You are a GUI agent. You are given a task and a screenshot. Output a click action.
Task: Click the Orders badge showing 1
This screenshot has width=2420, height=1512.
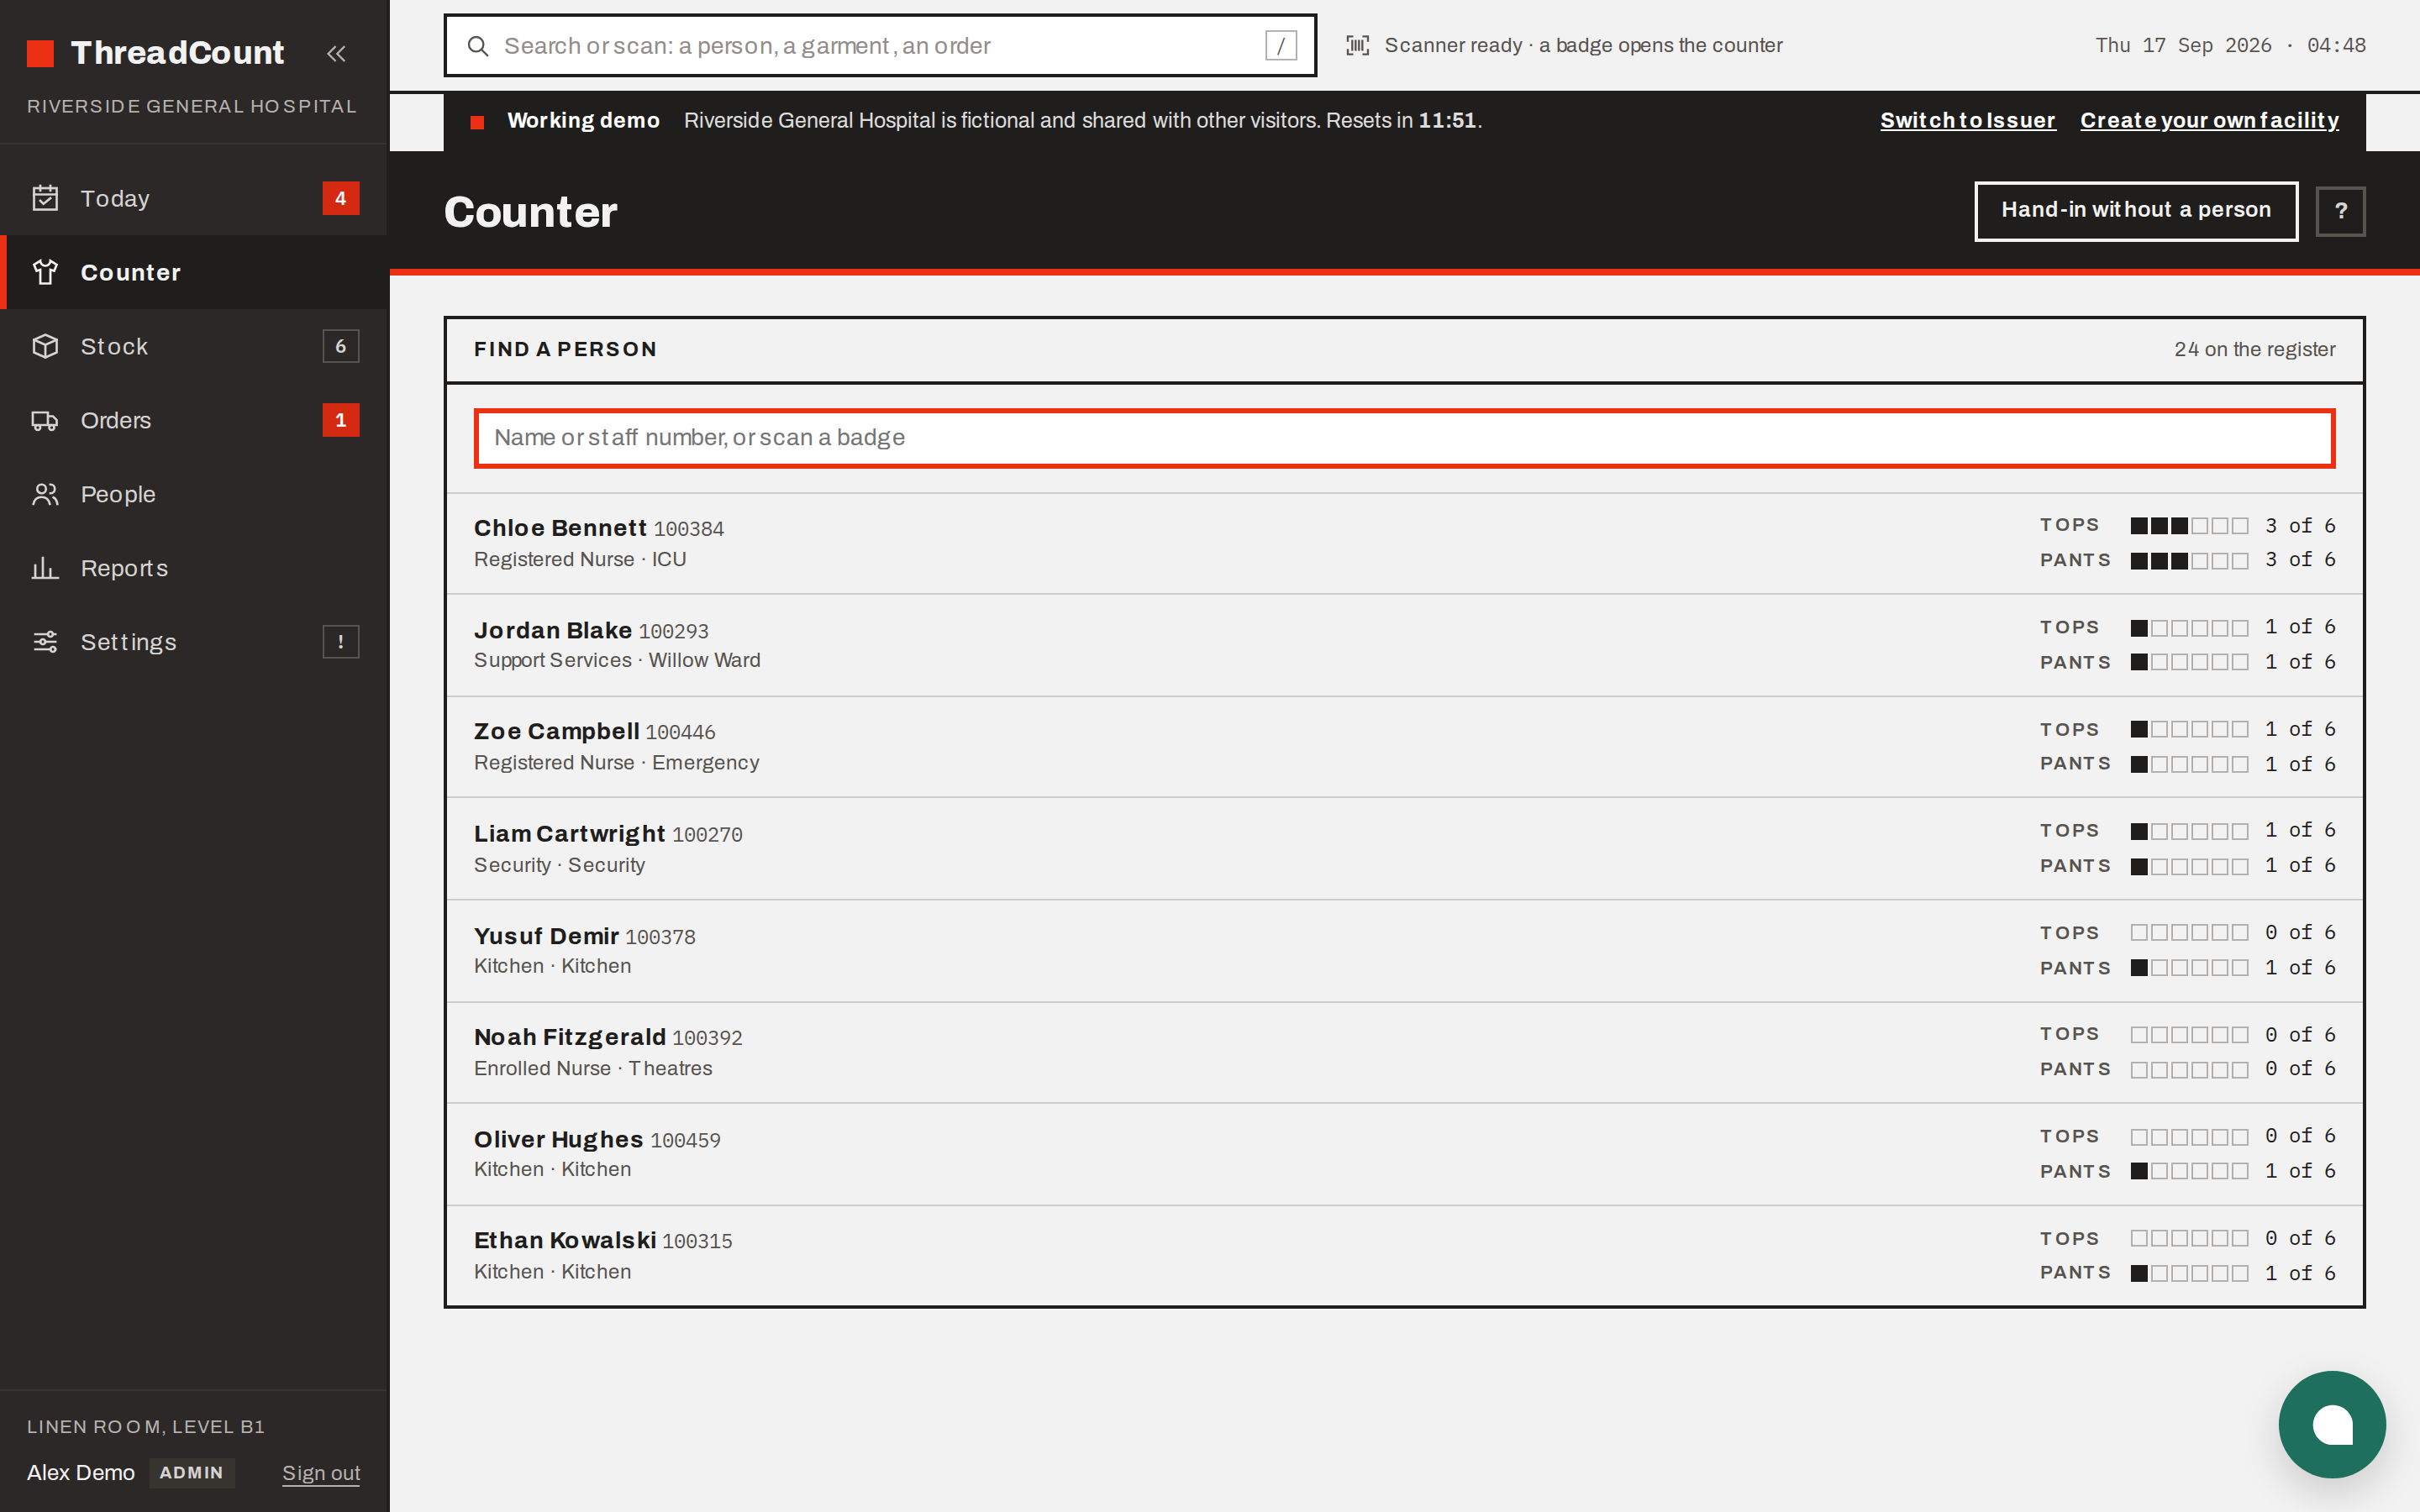tap(341, 420)
